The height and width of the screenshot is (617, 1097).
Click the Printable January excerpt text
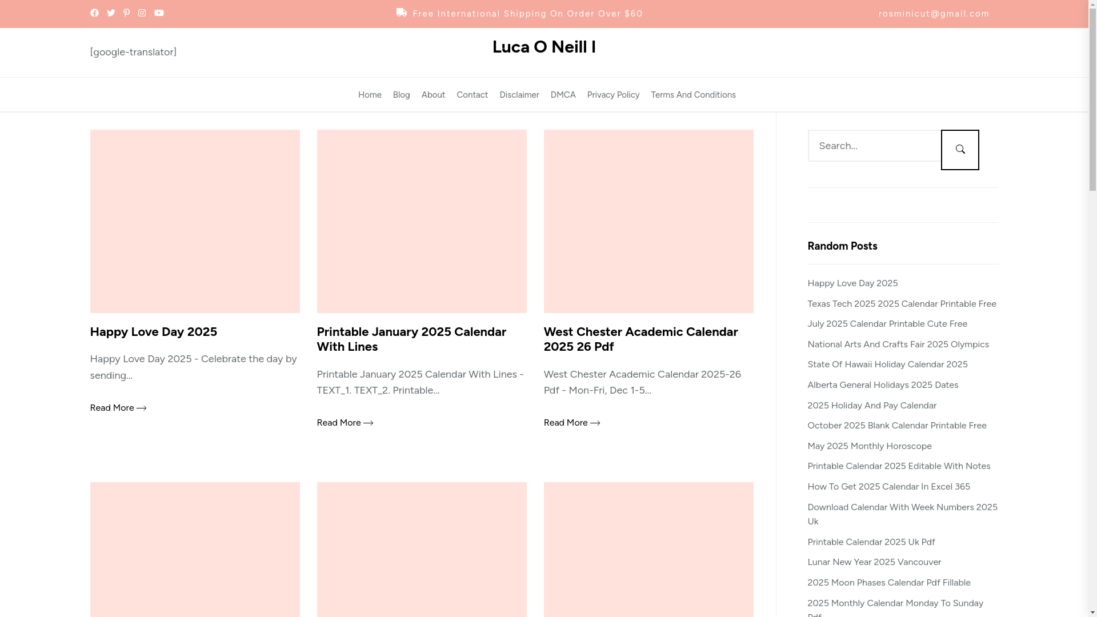coord(420,382)
